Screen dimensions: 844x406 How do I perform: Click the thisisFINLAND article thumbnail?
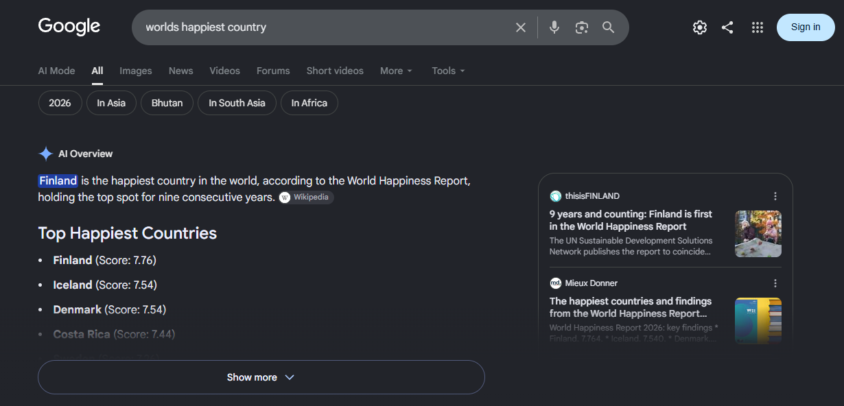(758, 234)
